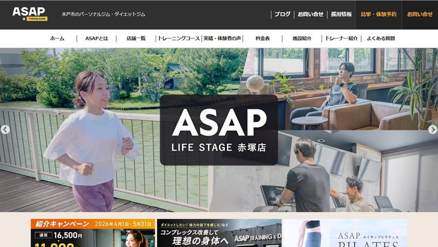Click the ASAP Training studio logo
Viewport: 438px width, 247px height.
pos(30,14)
